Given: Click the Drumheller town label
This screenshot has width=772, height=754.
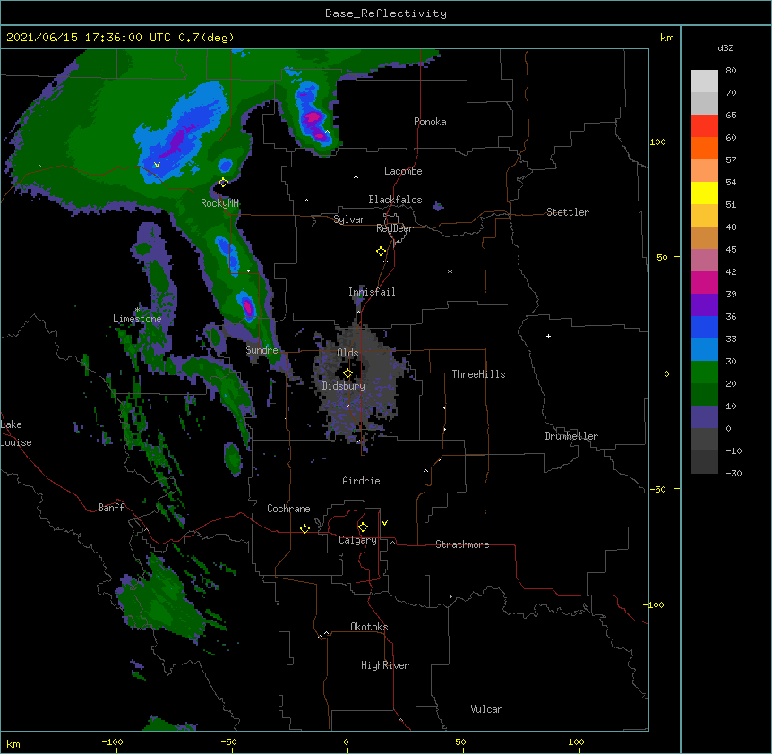Looking at the screenshot, I should [571, 436].
